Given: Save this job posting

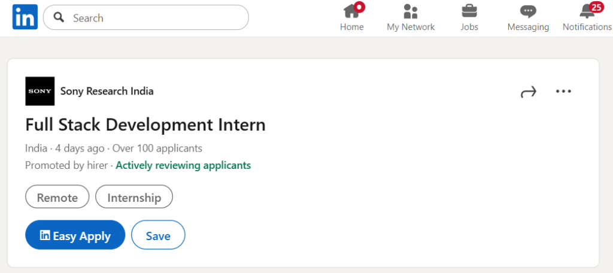Looking at the screenshot, I should coord(158,235).
